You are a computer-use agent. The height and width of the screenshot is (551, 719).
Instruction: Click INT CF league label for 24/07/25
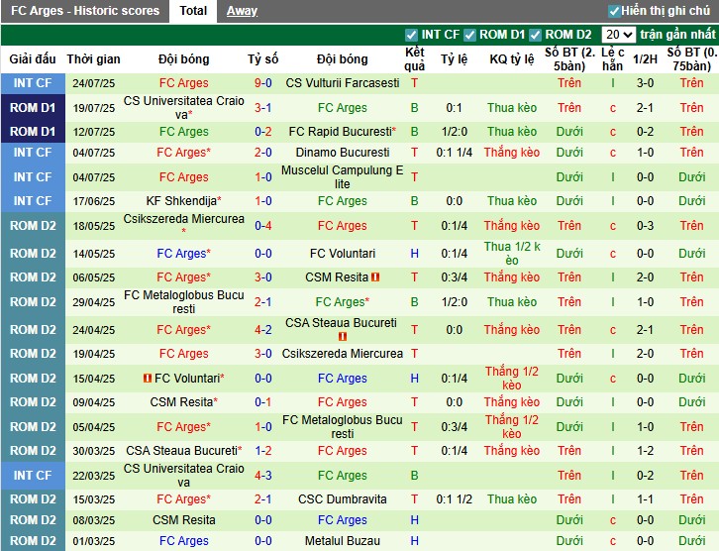[x=33, y=83]
